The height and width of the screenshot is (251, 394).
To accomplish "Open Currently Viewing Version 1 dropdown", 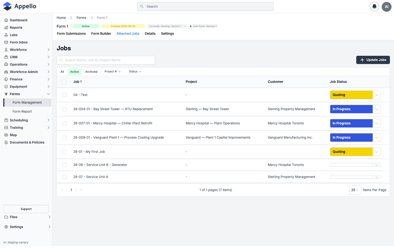I will click(167, 26).
